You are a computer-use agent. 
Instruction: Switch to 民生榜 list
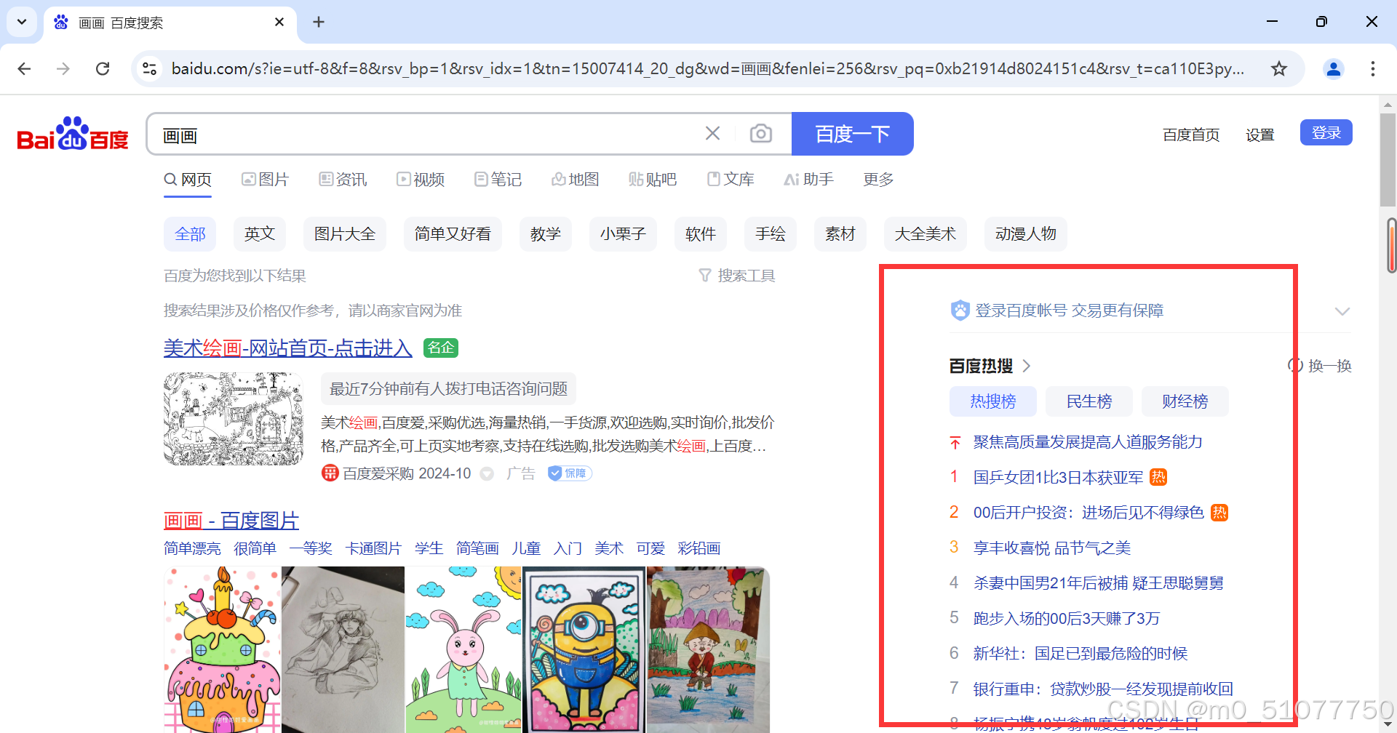pyautogui.click(x=1089, y=401)
